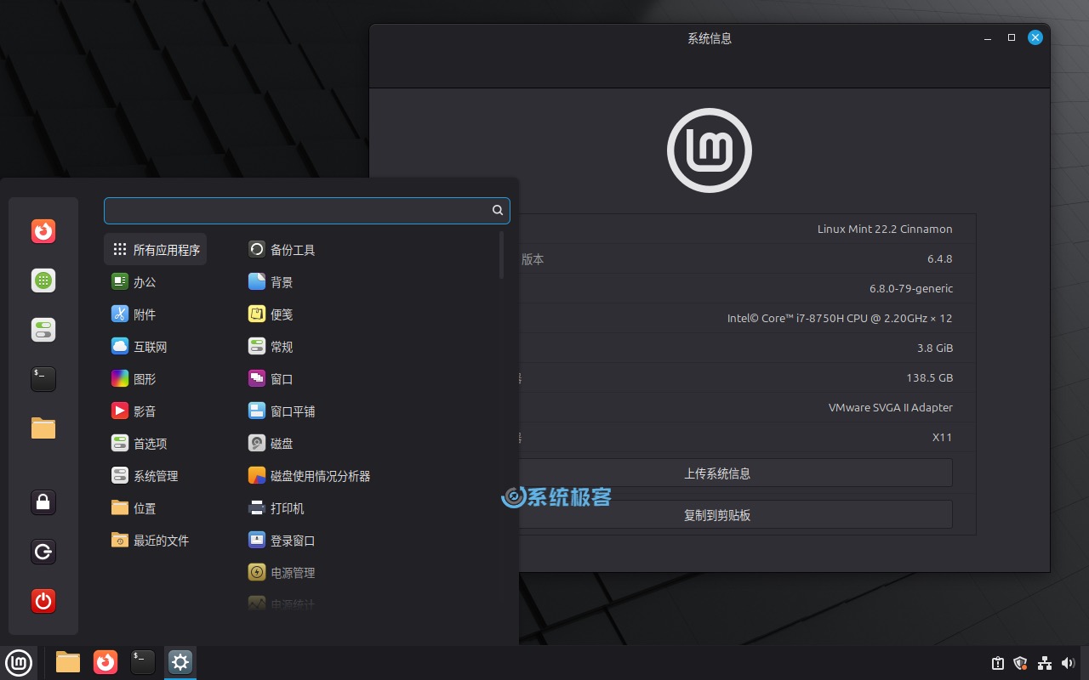Screen dimensions: 1089x680
Task: Launch 便笺 sticky notes
Action: pos(271,314)
